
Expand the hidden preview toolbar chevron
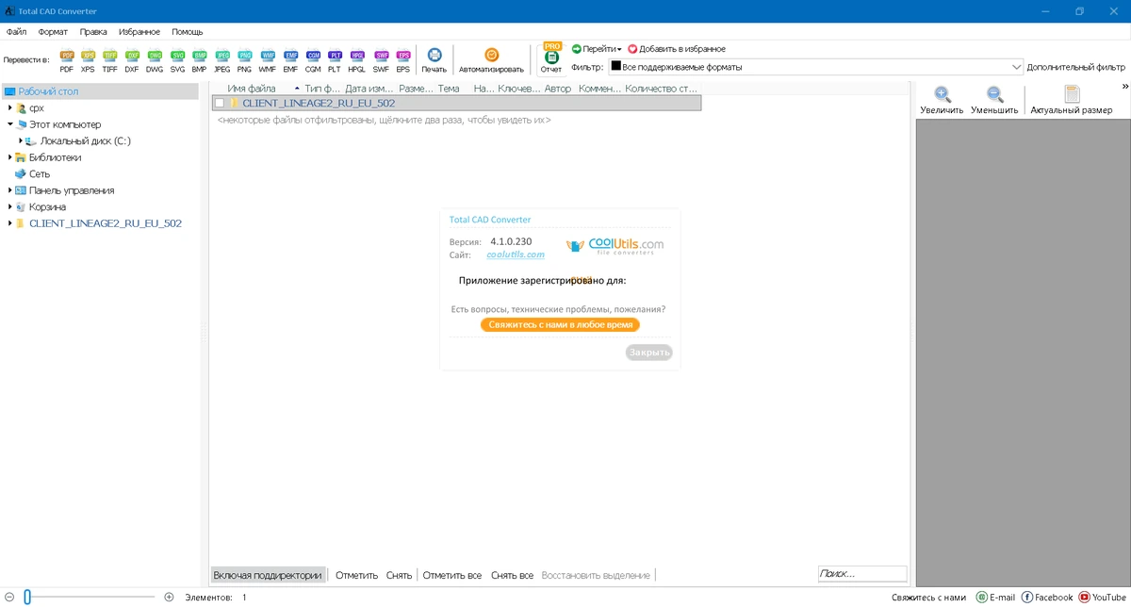pyautogui.click(x=1124, y=87)
